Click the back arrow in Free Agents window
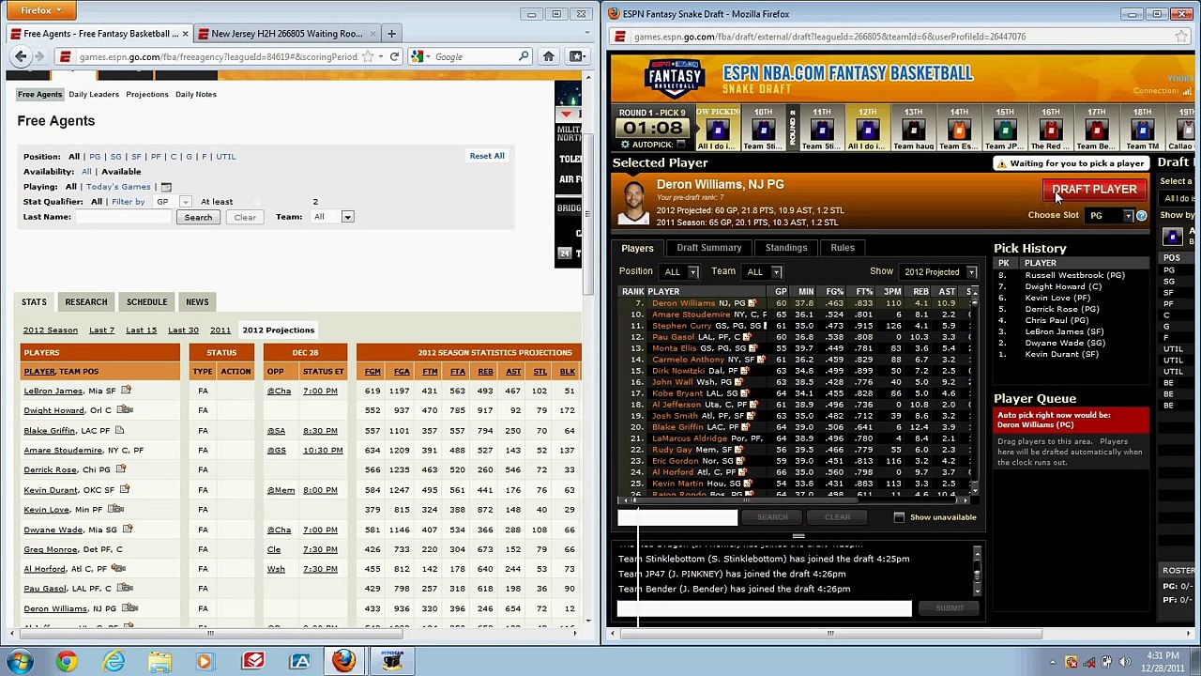Screen dimensions: 1201x676 22,56
